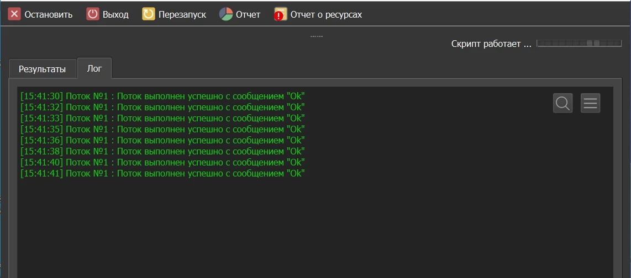This screenshot has height=278, width=631.
Task: Click the script progress bar indicator
Action: point(580,43)
